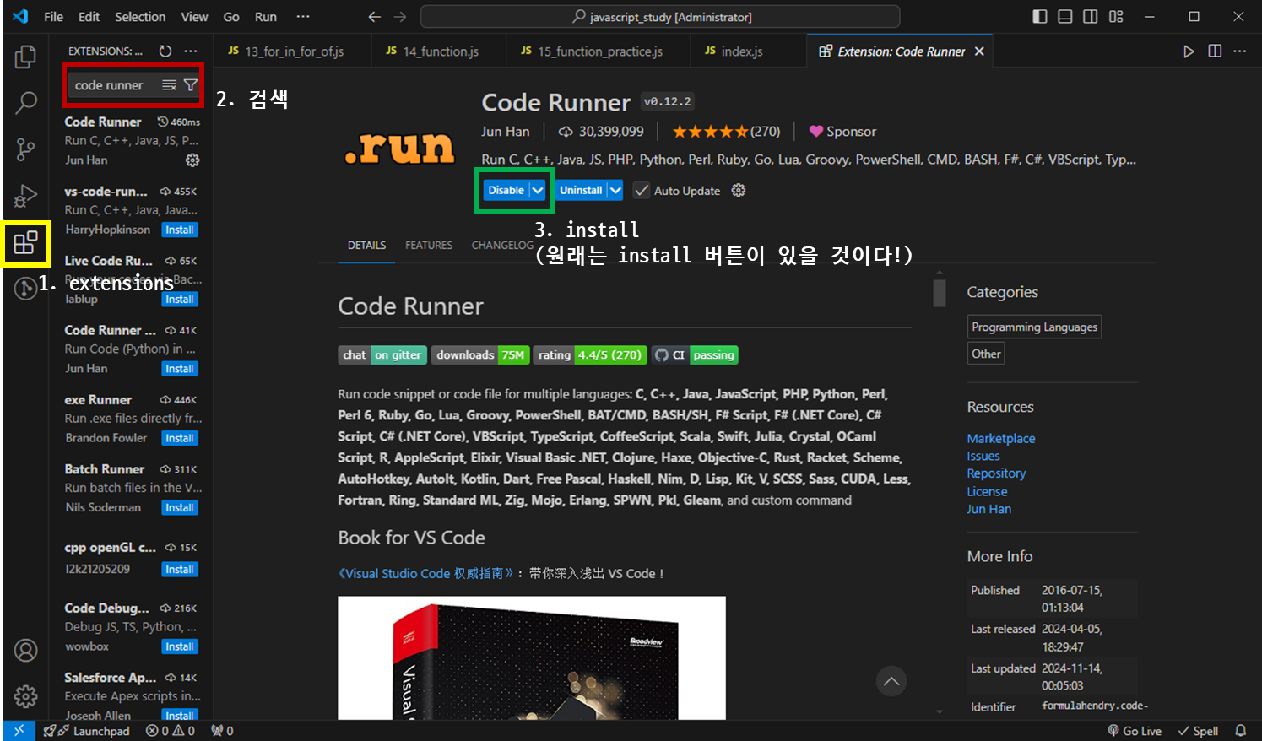
Task: Open Extensions views and more actions menu
Action: [x=191, y=51]
